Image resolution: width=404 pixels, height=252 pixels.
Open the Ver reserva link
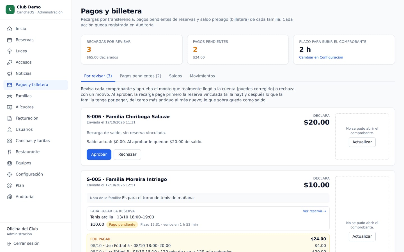click(314, 211)
